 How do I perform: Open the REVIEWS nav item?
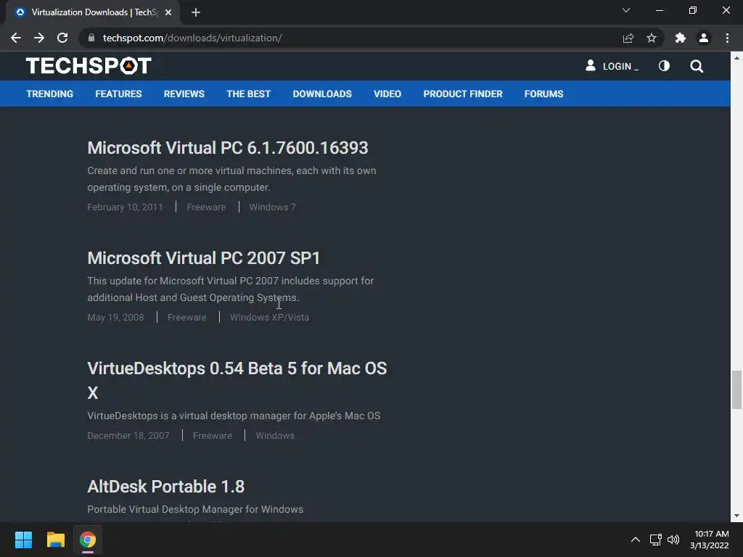tap(184, 94)
